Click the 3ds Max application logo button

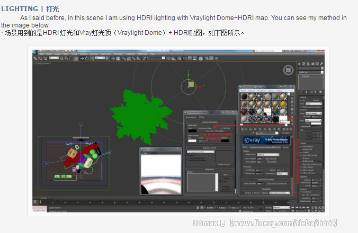35,52
